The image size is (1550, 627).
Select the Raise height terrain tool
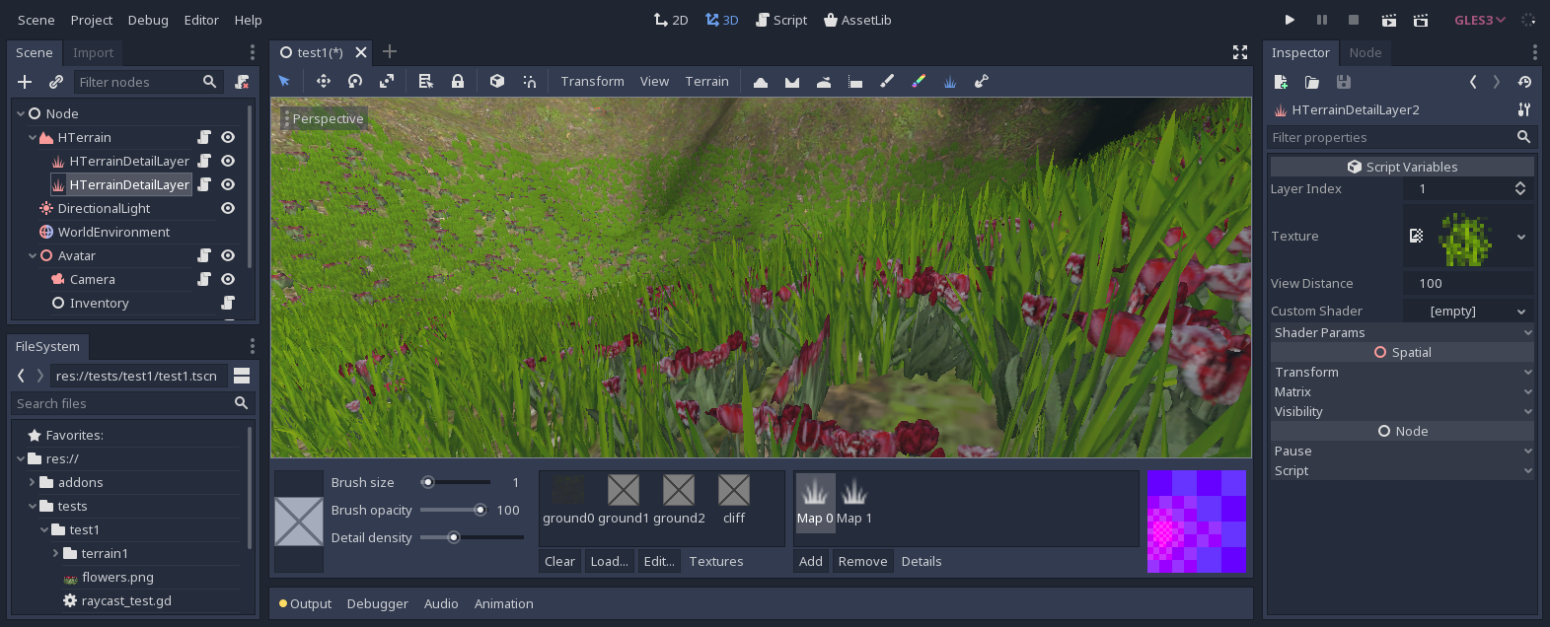pyautogui.click(x=761, y=82)
